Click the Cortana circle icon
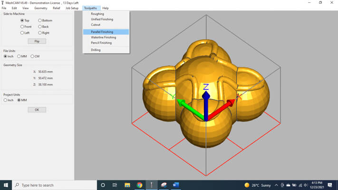This screenshot has width=338, height=190. pyautogui.click(x=103, y=185)
